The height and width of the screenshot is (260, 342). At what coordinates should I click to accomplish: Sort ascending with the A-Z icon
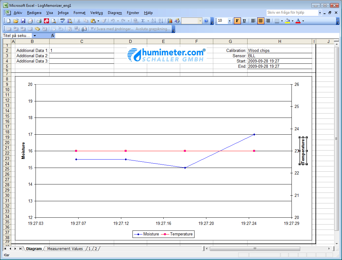pyautogui.click(x=153, y=21)
